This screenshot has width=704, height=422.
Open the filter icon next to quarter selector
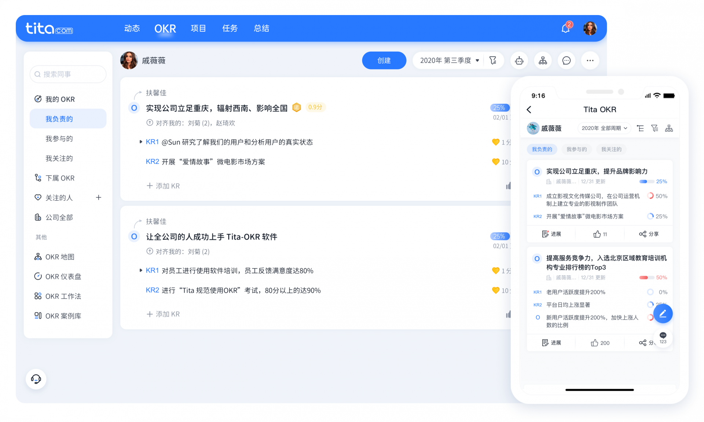coord(493,60)
